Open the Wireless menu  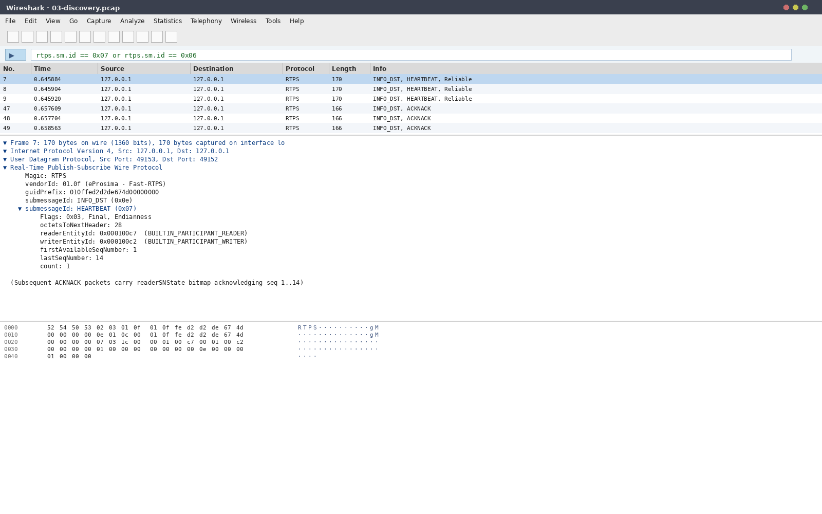244,21
